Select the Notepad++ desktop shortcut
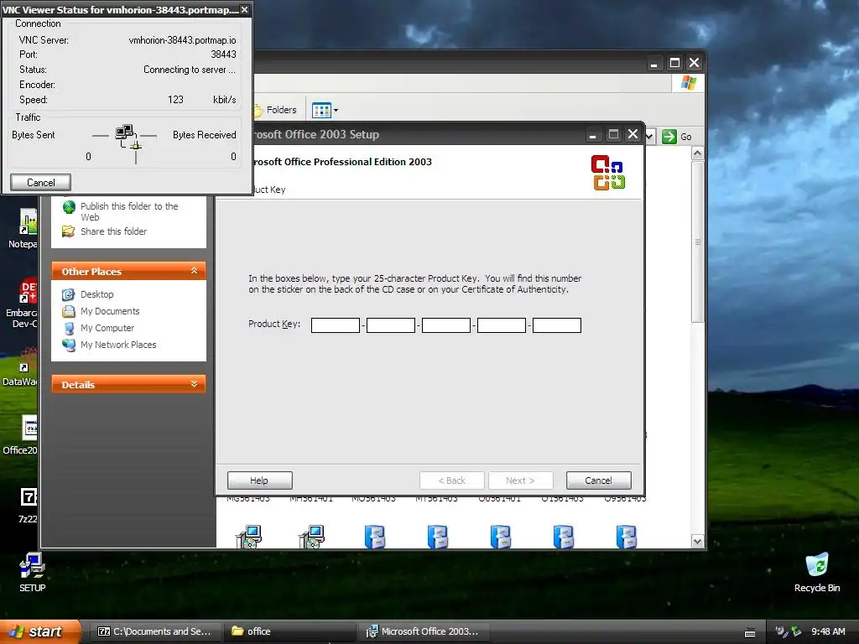 tap(23, 229)
